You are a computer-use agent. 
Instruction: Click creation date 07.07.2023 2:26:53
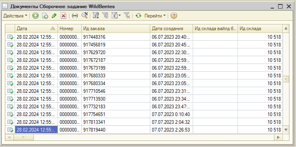point(171,130)
